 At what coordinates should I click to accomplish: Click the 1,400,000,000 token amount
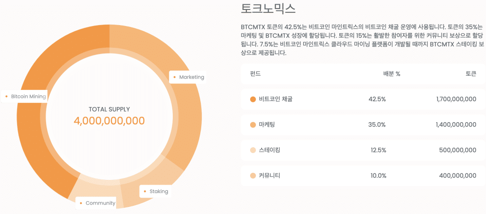tap(456, 125)
